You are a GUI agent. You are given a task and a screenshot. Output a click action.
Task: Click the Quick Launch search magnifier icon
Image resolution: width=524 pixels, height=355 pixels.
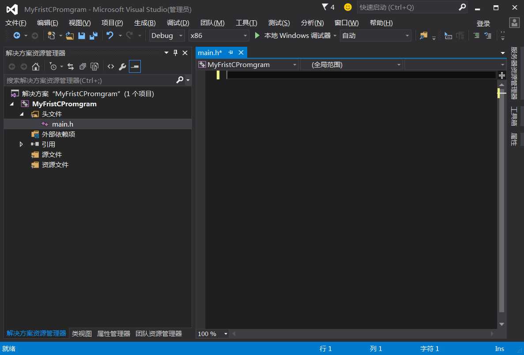coord(462,7)
